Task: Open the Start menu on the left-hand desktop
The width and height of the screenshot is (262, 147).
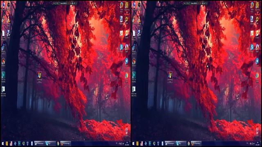Action: pos(3,143)
